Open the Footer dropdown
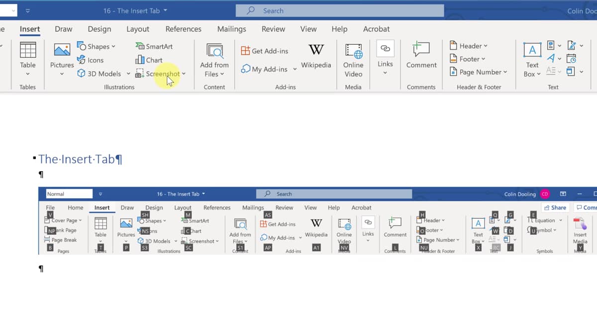The image size is (597, 335). [x=467, y=59]
